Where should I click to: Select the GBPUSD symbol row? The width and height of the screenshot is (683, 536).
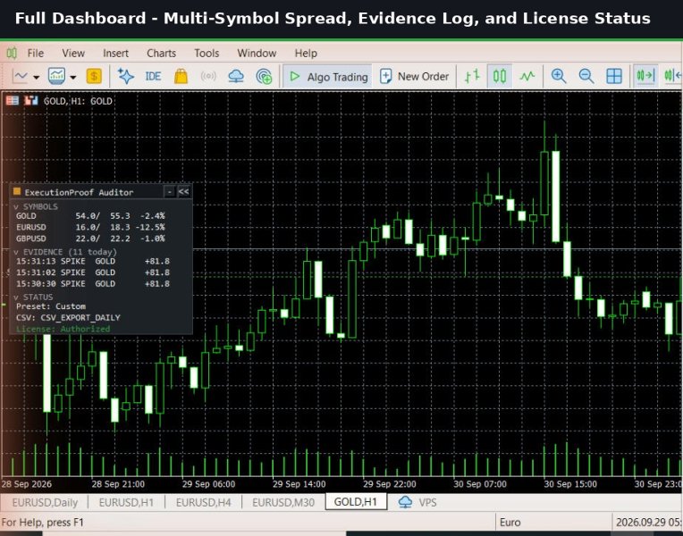click(90, 239)
